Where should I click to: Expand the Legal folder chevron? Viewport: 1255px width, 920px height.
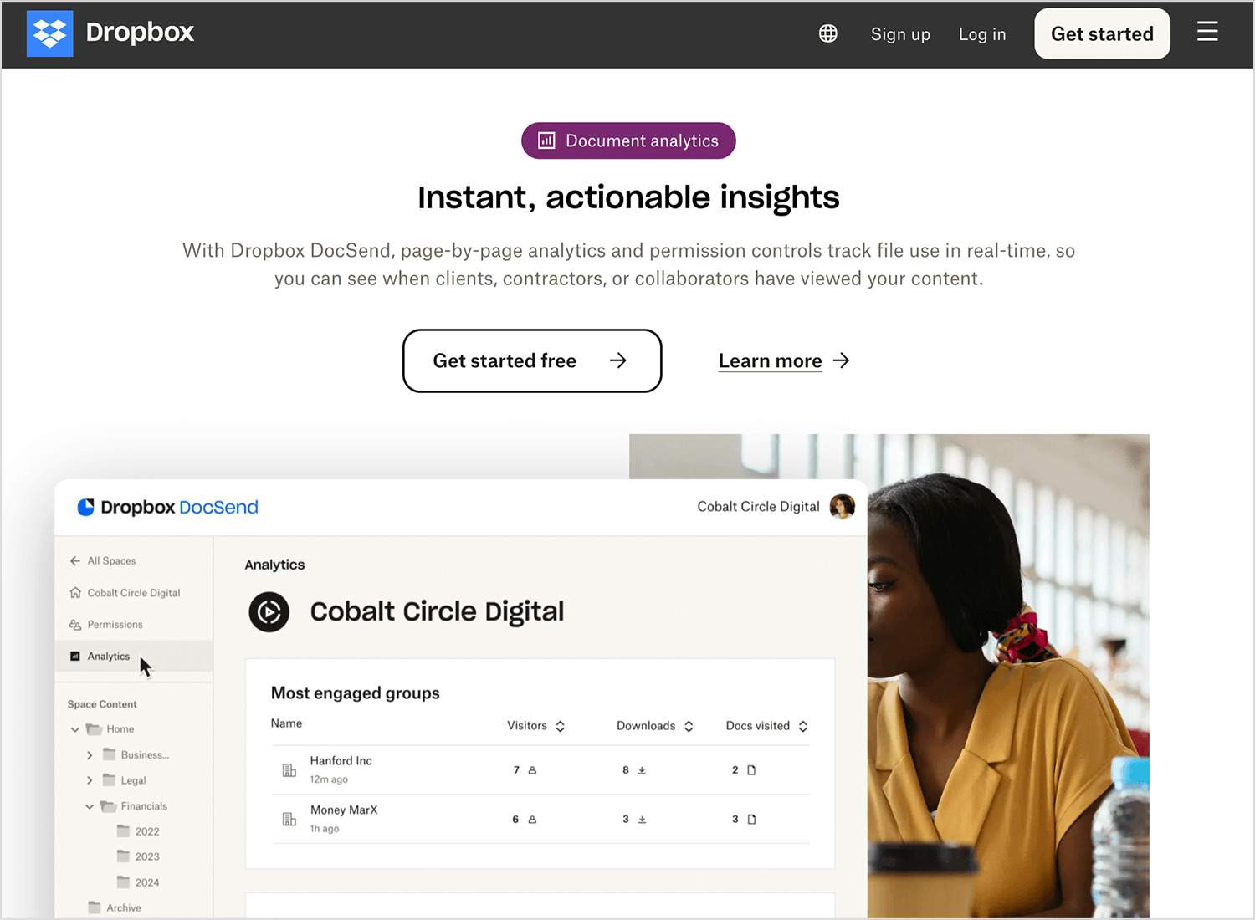click(x=90, y=780)
